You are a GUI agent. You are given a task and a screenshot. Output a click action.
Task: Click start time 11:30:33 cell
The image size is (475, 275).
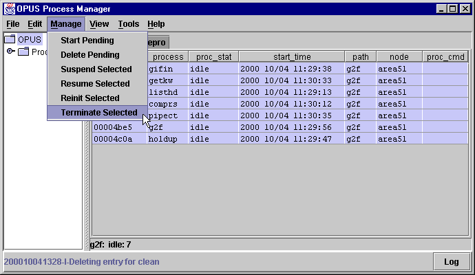292,80
